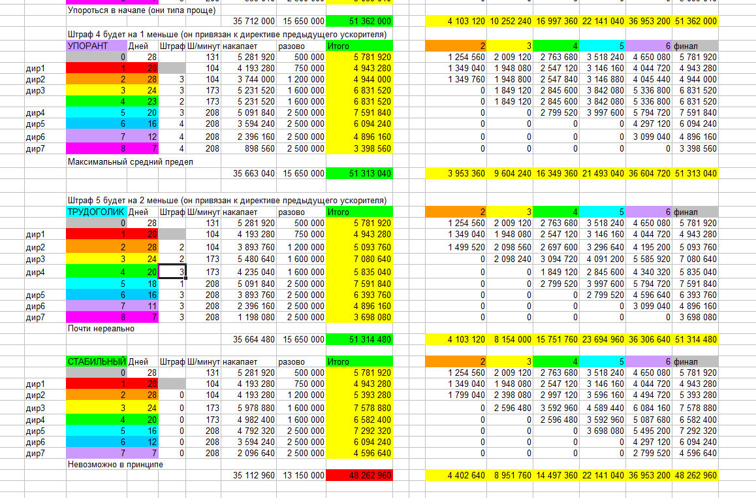Select the purple УПОРАНТ header cell
The height and width of the screenshot is (498, 756).
pyautogui.click(x=97, y=46)
